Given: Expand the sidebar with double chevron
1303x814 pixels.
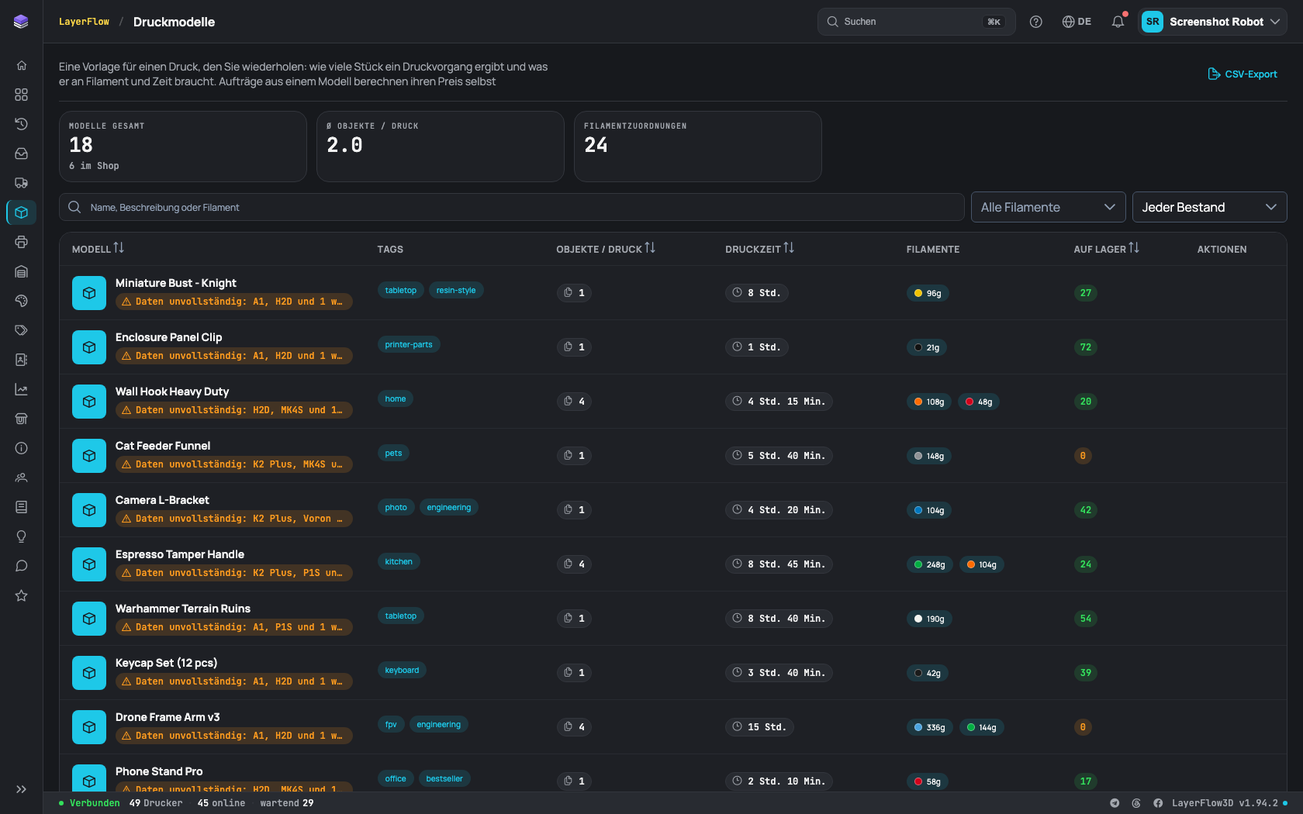Looking at the screenshot, I should pos(21,789).
